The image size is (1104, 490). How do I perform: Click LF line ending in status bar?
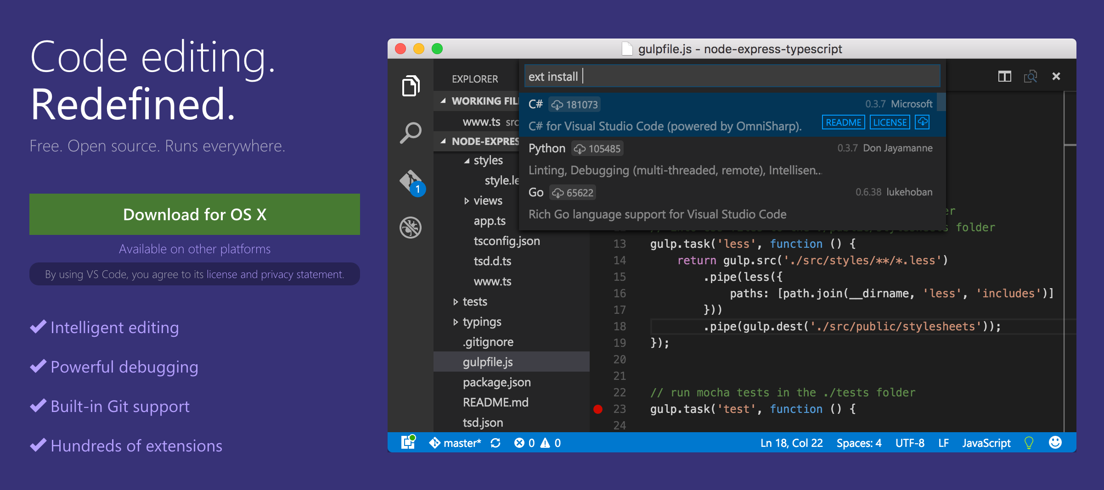[944, 443]
